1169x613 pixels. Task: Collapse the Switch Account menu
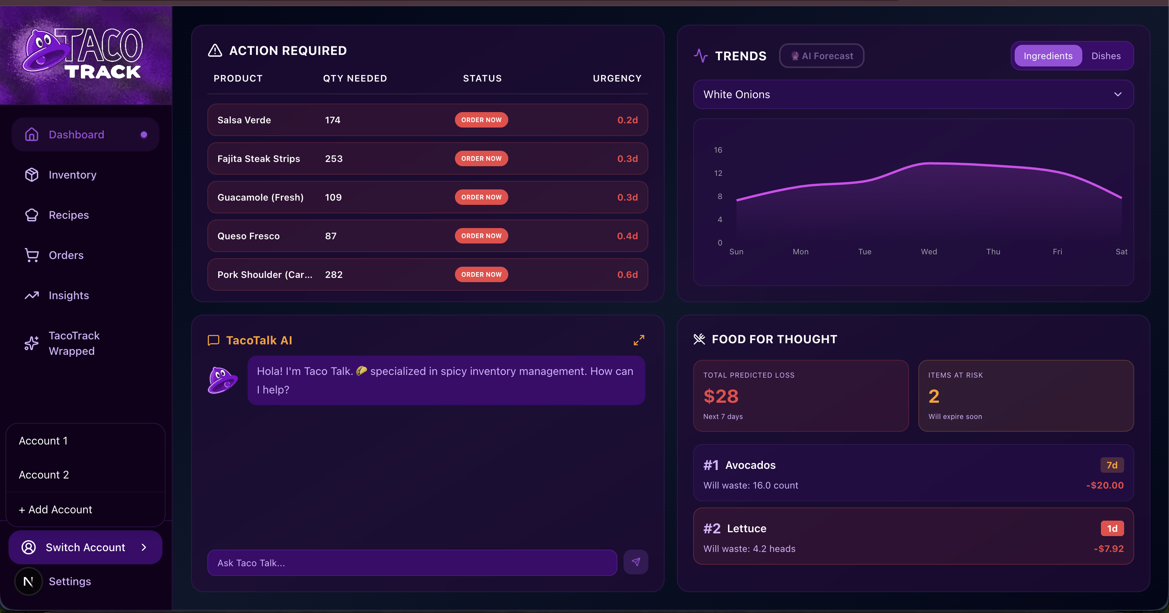85,547
